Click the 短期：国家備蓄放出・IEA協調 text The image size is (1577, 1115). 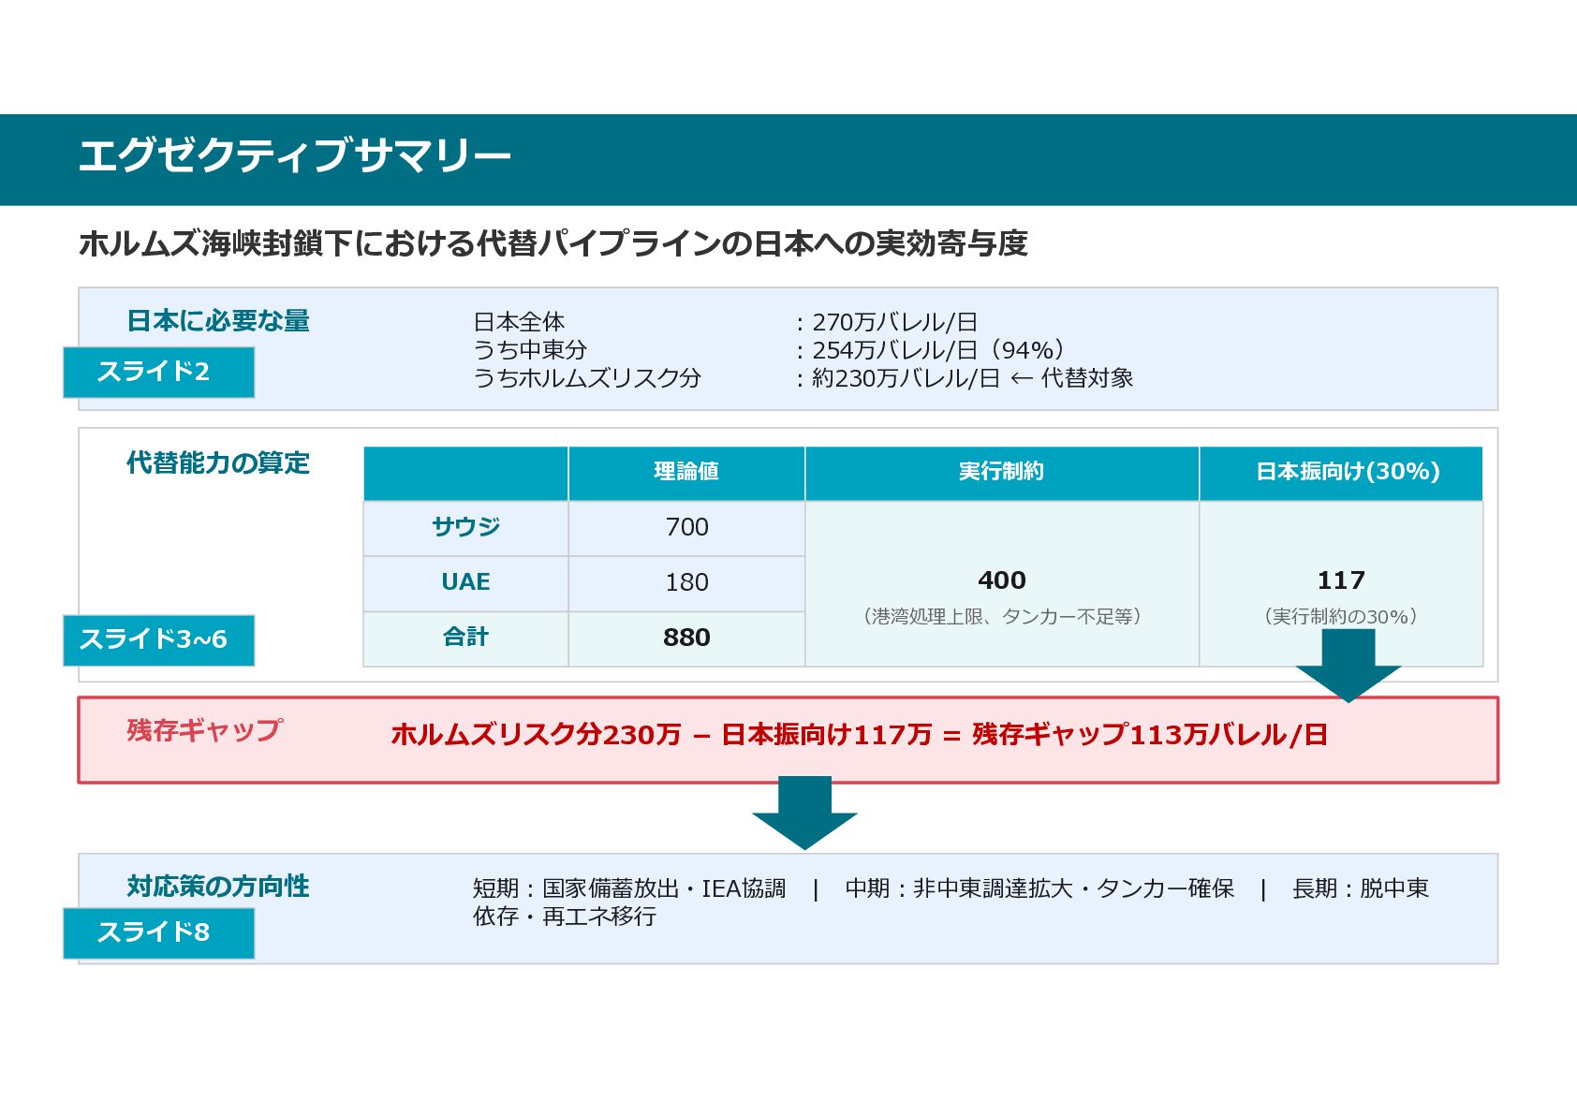629,888
